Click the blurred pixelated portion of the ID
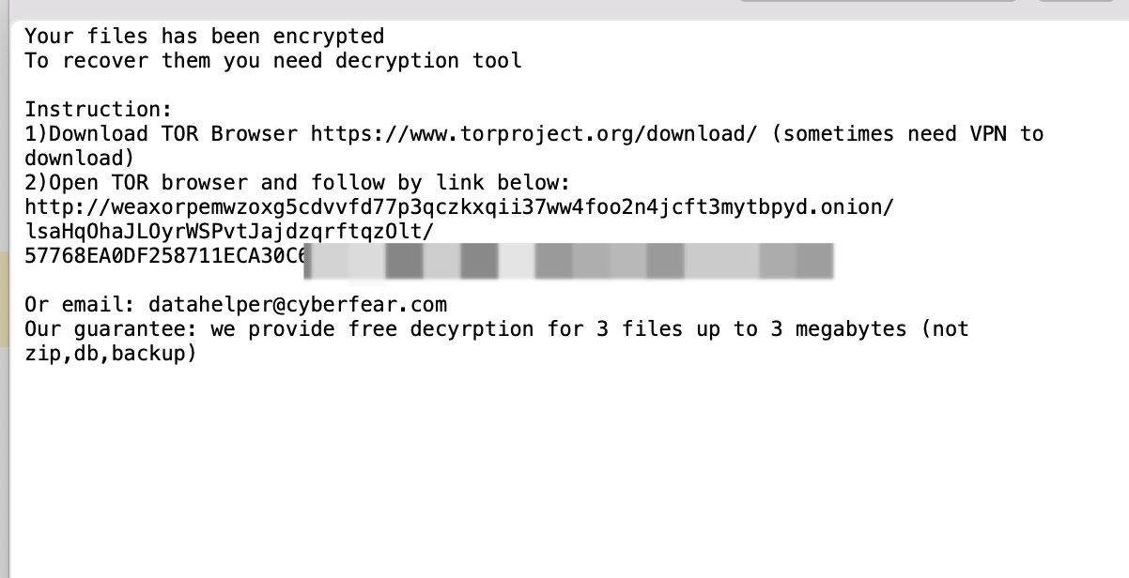The image size is (1129, 578). click(569, 260)
